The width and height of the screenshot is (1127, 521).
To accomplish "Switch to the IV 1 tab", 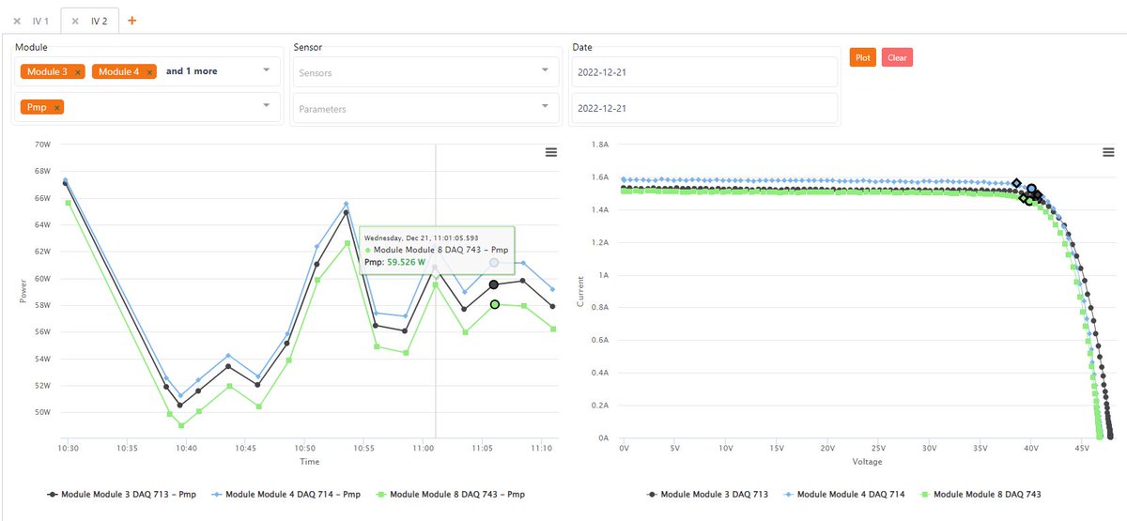I will 40,21.
